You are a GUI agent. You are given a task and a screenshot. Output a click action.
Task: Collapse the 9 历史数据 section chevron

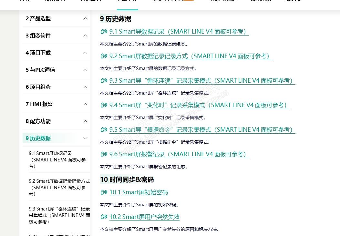[x=86, y=138]
